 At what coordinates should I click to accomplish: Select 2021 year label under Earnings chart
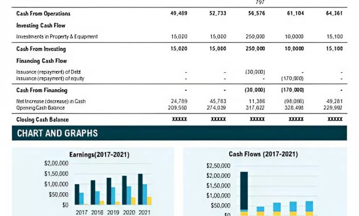pyautogui.click(x=145, y=213)
